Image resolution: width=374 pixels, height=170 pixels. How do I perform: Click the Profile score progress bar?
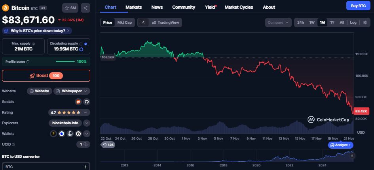coord(65,62)
